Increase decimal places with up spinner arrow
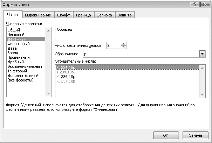The width and height of the screenshot is (212, 143). 123,44
